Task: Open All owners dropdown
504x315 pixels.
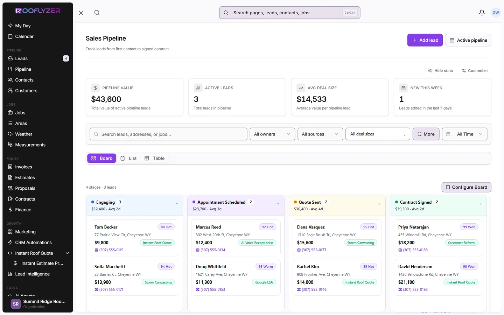Action: 272,134
